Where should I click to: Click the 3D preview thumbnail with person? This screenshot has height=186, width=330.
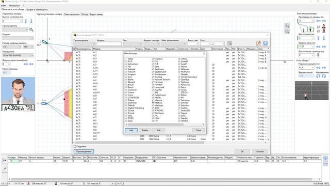311,91
